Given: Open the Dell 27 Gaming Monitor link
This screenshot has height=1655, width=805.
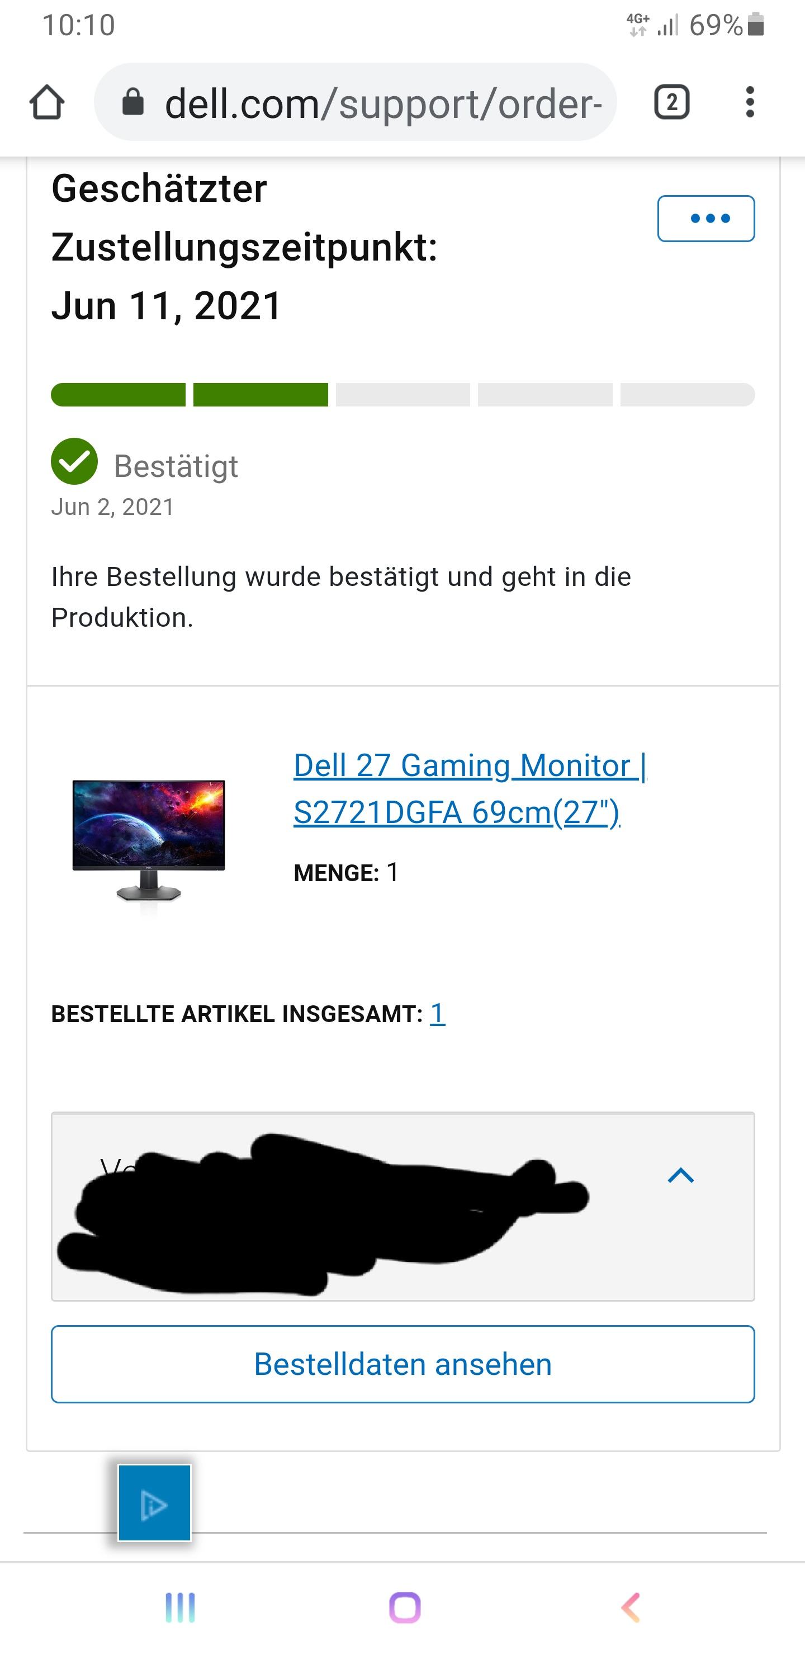Looking at the screenshot, I should [x=470, y=788].
